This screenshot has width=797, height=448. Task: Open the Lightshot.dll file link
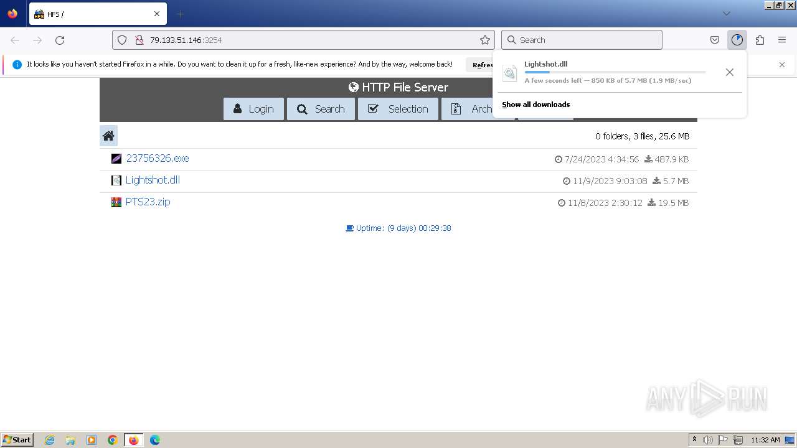(153, 180)
